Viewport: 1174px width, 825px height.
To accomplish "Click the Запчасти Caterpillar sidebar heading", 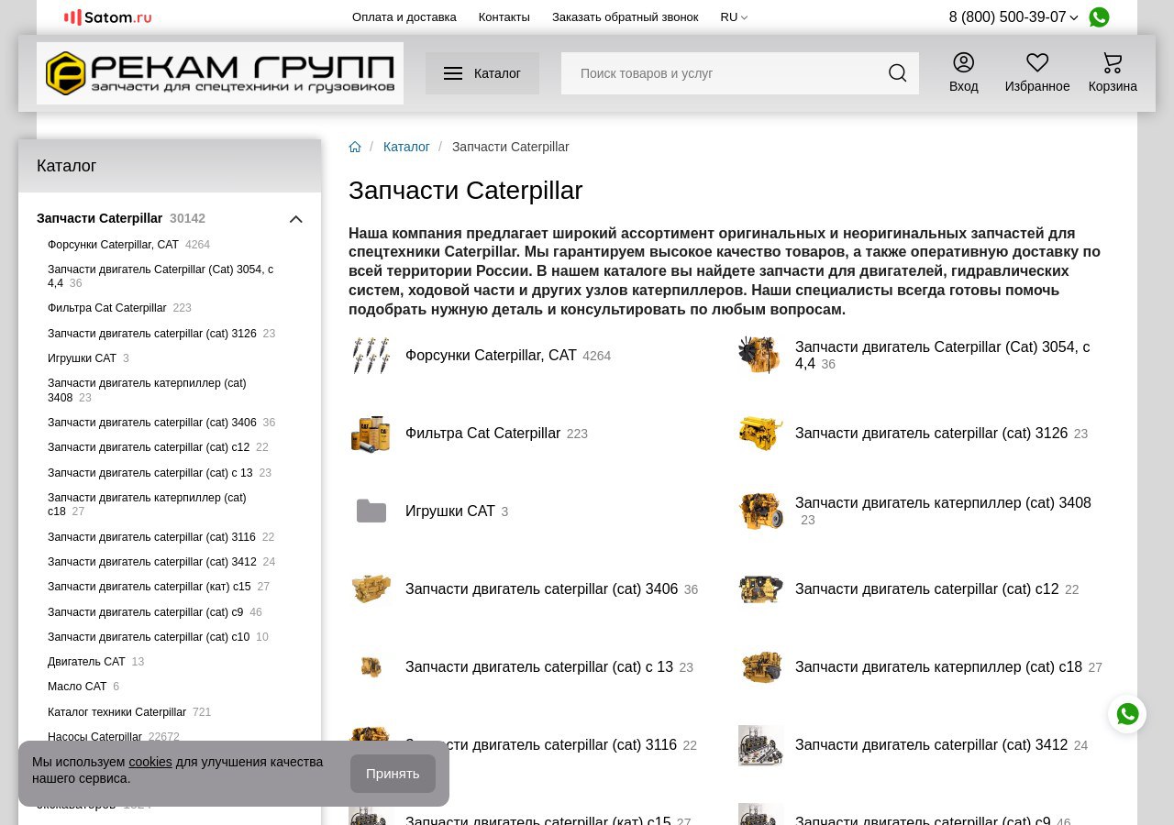I will pyautogui.click(x=100, y=218).
